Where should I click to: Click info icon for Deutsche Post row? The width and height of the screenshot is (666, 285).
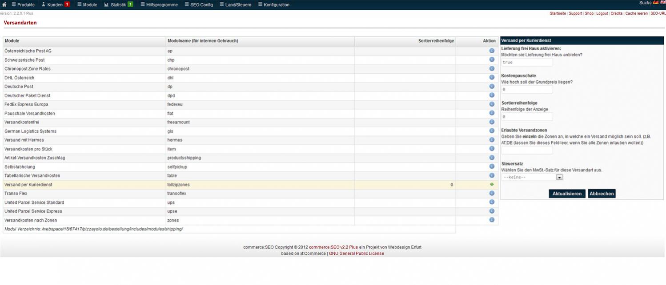pos(492,87)
